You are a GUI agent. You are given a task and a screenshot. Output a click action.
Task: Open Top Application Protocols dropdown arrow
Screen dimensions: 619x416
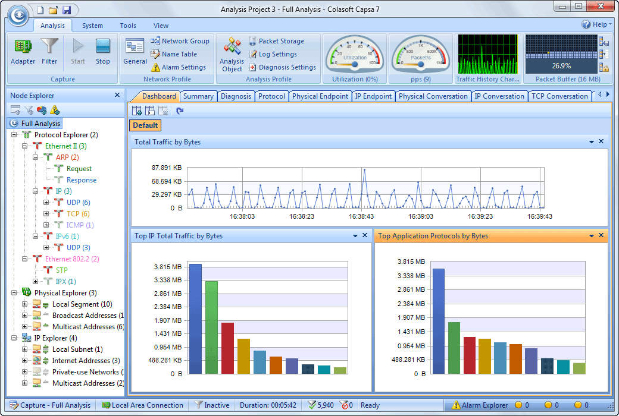coord(592,235)
